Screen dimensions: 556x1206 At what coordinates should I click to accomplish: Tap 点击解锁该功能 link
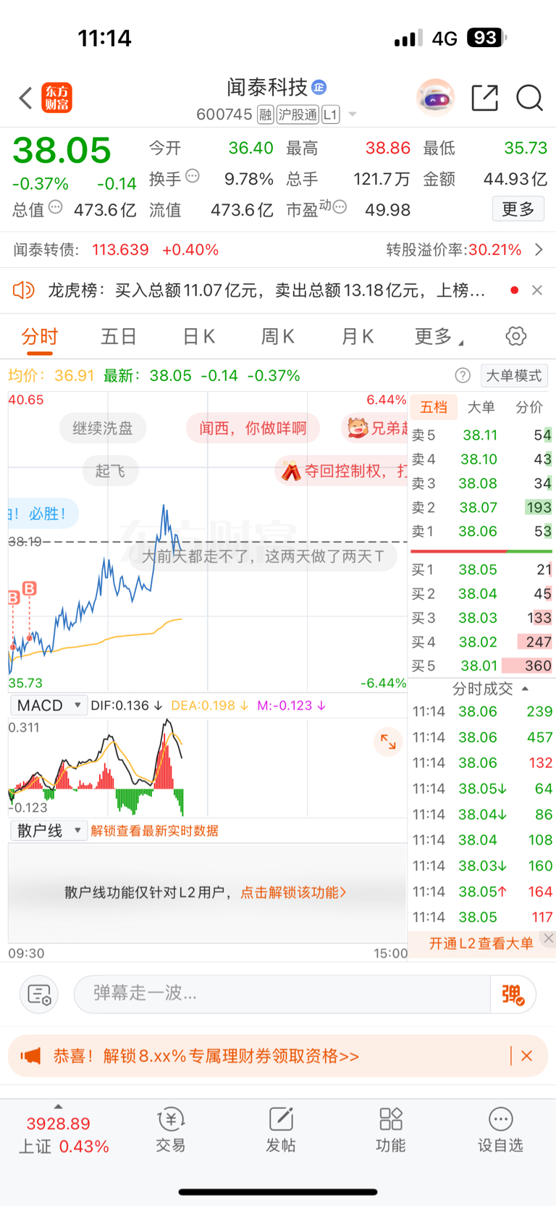tap(293, 892)
